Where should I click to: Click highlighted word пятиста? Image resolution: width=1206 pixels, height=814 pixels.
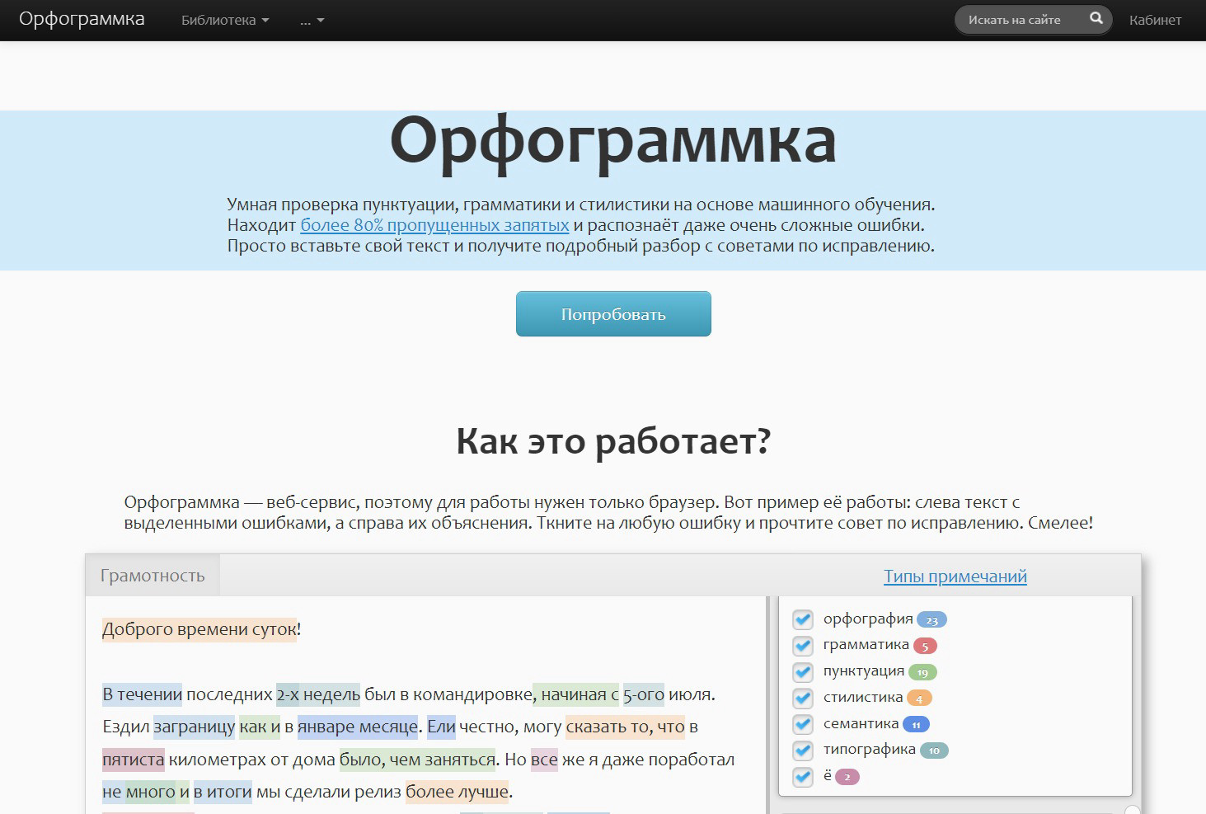click(x=133, y=760)
